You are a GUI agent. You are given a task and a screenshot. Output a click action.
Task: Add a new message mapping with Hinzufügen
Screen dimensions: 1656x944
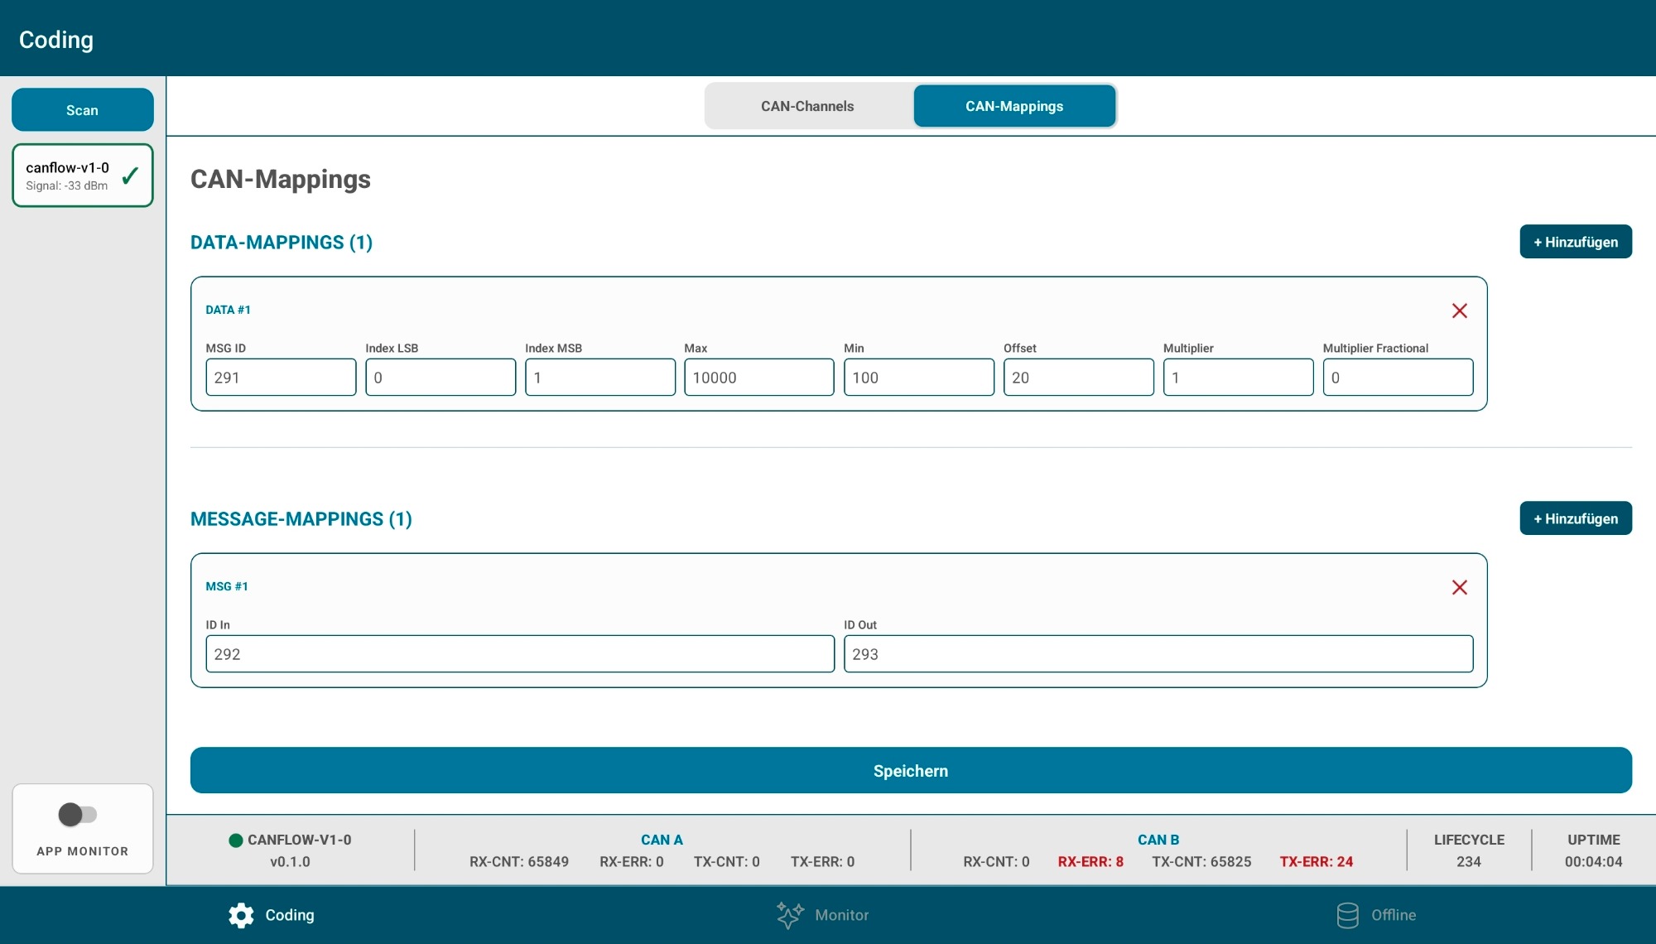1575,518
